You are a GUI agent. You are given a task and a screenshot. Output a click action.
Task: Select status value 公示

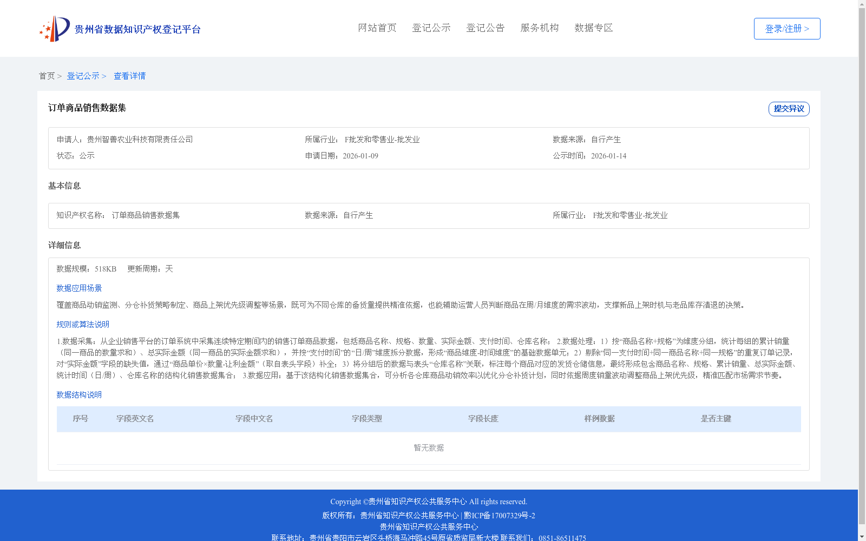(87, 156)
